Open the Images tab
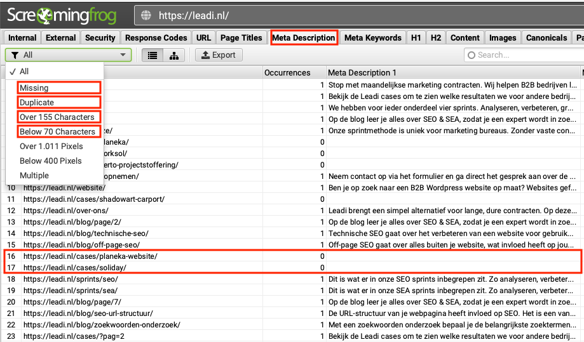Image resolution: width=584 pixels, height=342 pixels. pyautogui.click(x=503, y=37)
